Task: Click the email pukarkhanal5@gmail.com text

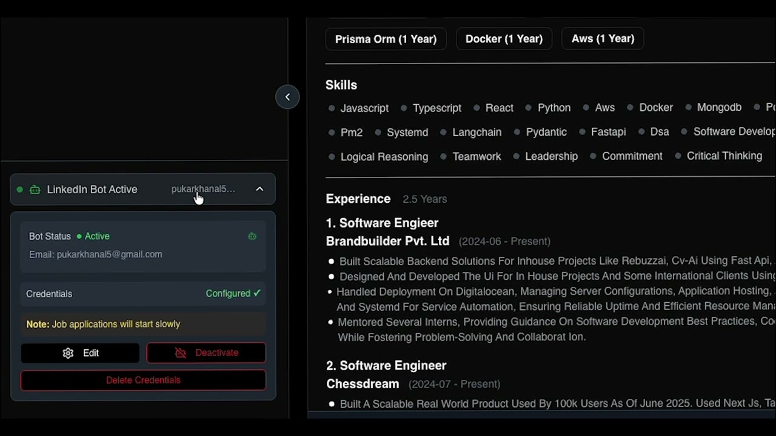Action: click(x=109, y=254)
